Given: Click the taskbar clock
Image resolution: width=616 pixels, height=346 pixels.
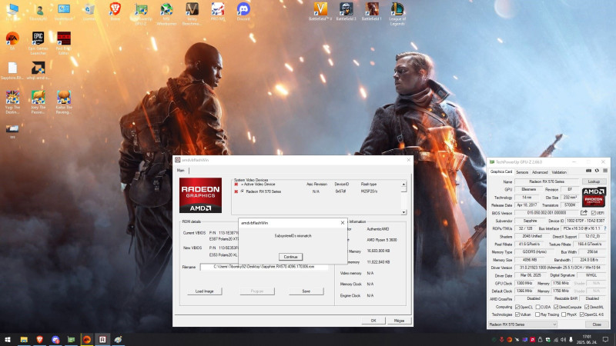Looking at the screenshot, I should (587, 339).
